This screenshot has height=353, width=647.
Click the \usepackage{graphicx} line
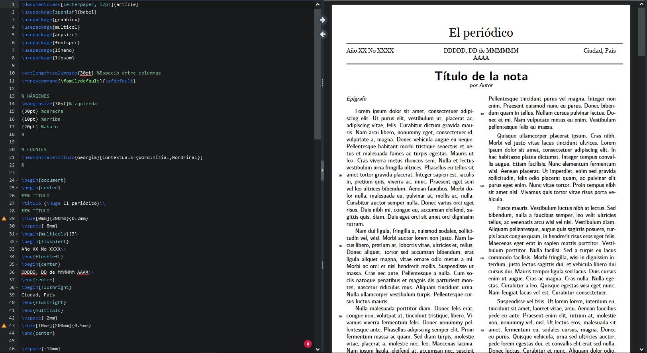click(x=51, y=20)
